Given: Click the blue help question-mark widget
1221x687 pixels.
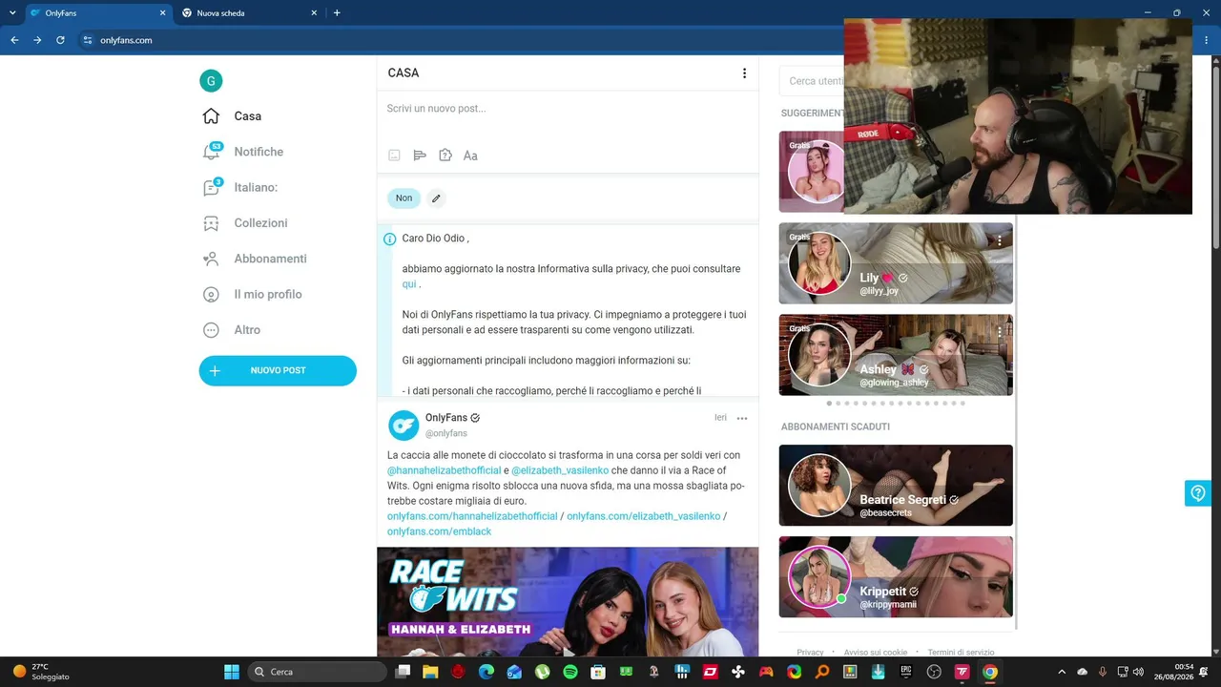Looking at the screenshot, I should point(1198,493).
